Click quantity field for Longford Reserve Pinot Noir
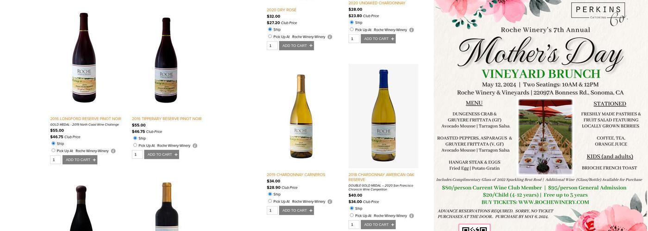Viewport: 648px width, 231px height. pyautogui.click(x=56, y=160)
